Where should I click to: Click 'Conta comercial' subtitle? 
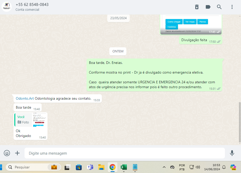[27, 10]
